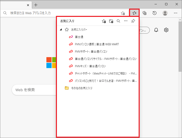
Task: Pin the Favorites panel
Action: 133,21
